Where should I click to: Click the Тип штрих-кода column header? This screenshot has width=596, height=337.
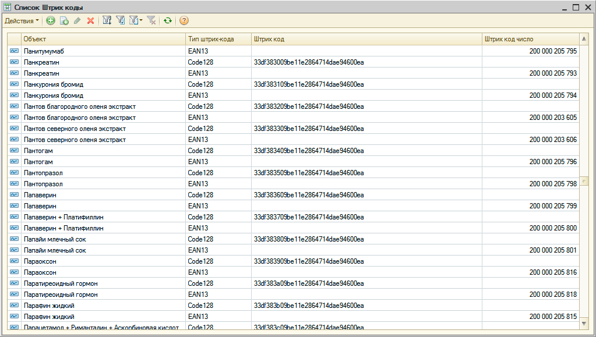(217, 39)
